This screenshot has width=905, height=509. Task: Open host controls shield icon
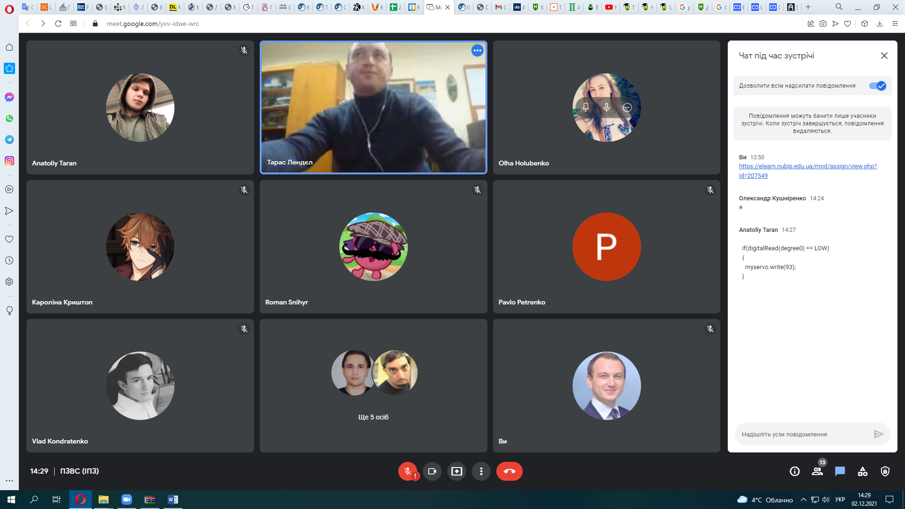click(x=885, y=471)
